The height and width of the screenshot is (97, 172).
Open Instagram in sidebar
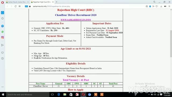click(x=2, y=37)
